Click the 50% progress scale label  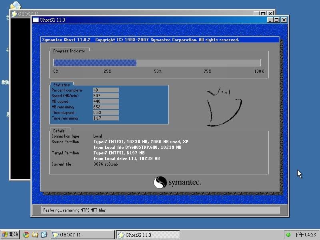point(158,71)
